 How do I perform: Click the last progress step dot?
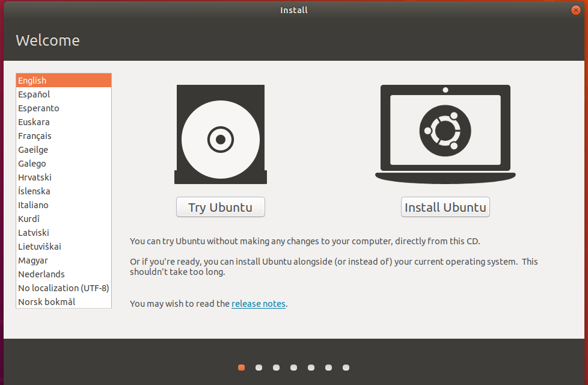(346, 368)
